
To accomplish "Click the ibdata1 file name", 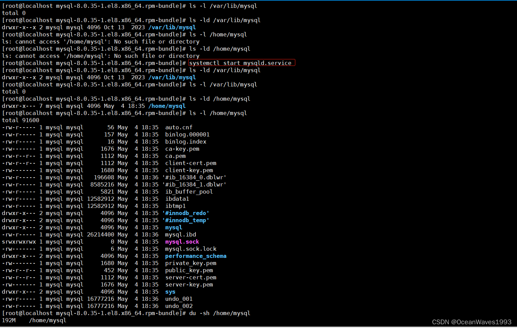I will (x=177, y=199).
